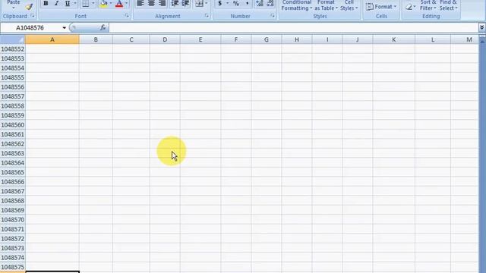Viewport: 486px width, 273px height.
Task: Open Conditional Formatting menu
Action: click(297, 5)
